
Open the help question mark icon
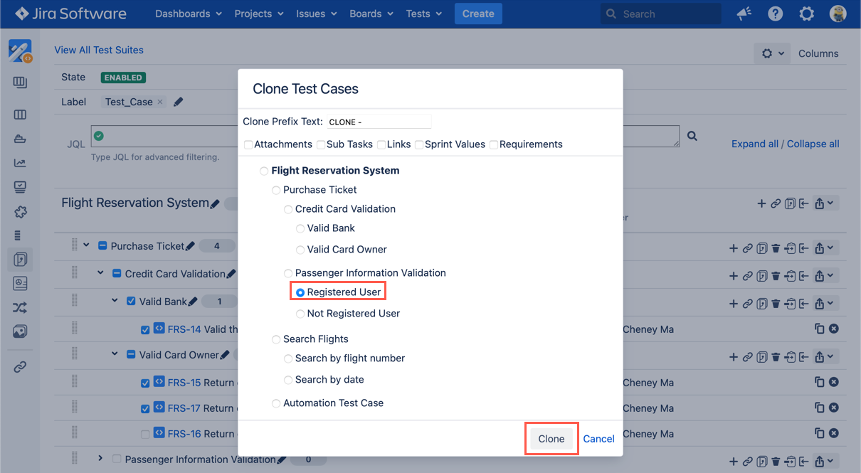click(775, 14)
